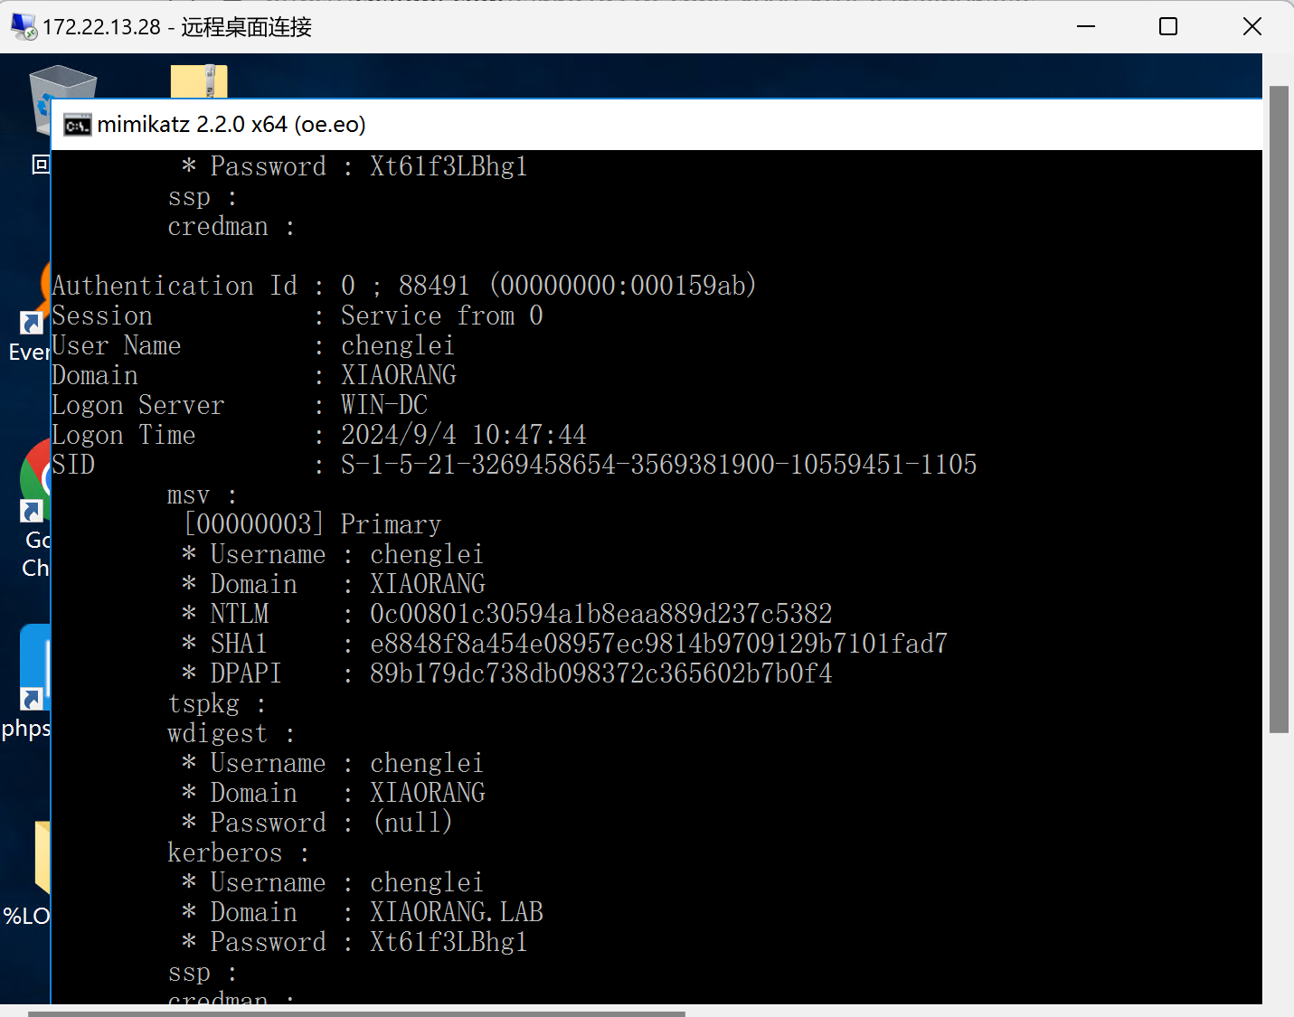Click the msv section label
This screenshot has height=1017, width=1294.
coord(201,494)
